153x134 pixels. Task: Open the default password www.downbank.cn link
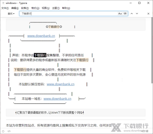(x=60, y=84)
